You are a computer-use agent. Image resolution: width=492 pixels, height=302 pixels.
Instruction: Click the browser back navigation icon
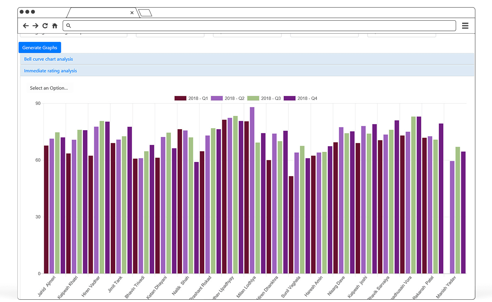[25, 25]
